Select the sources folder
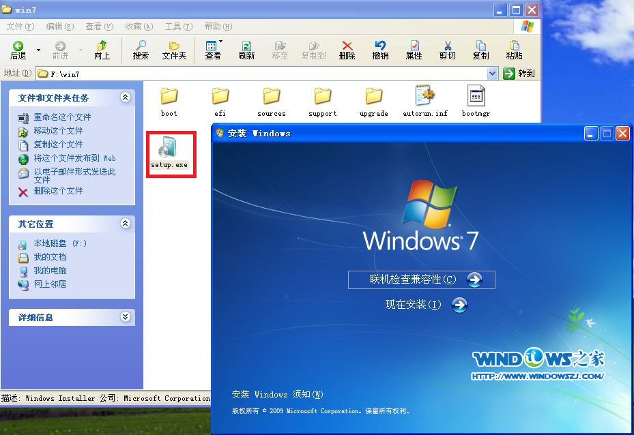The width and height of the screenshot is (634, 435). 272,102
